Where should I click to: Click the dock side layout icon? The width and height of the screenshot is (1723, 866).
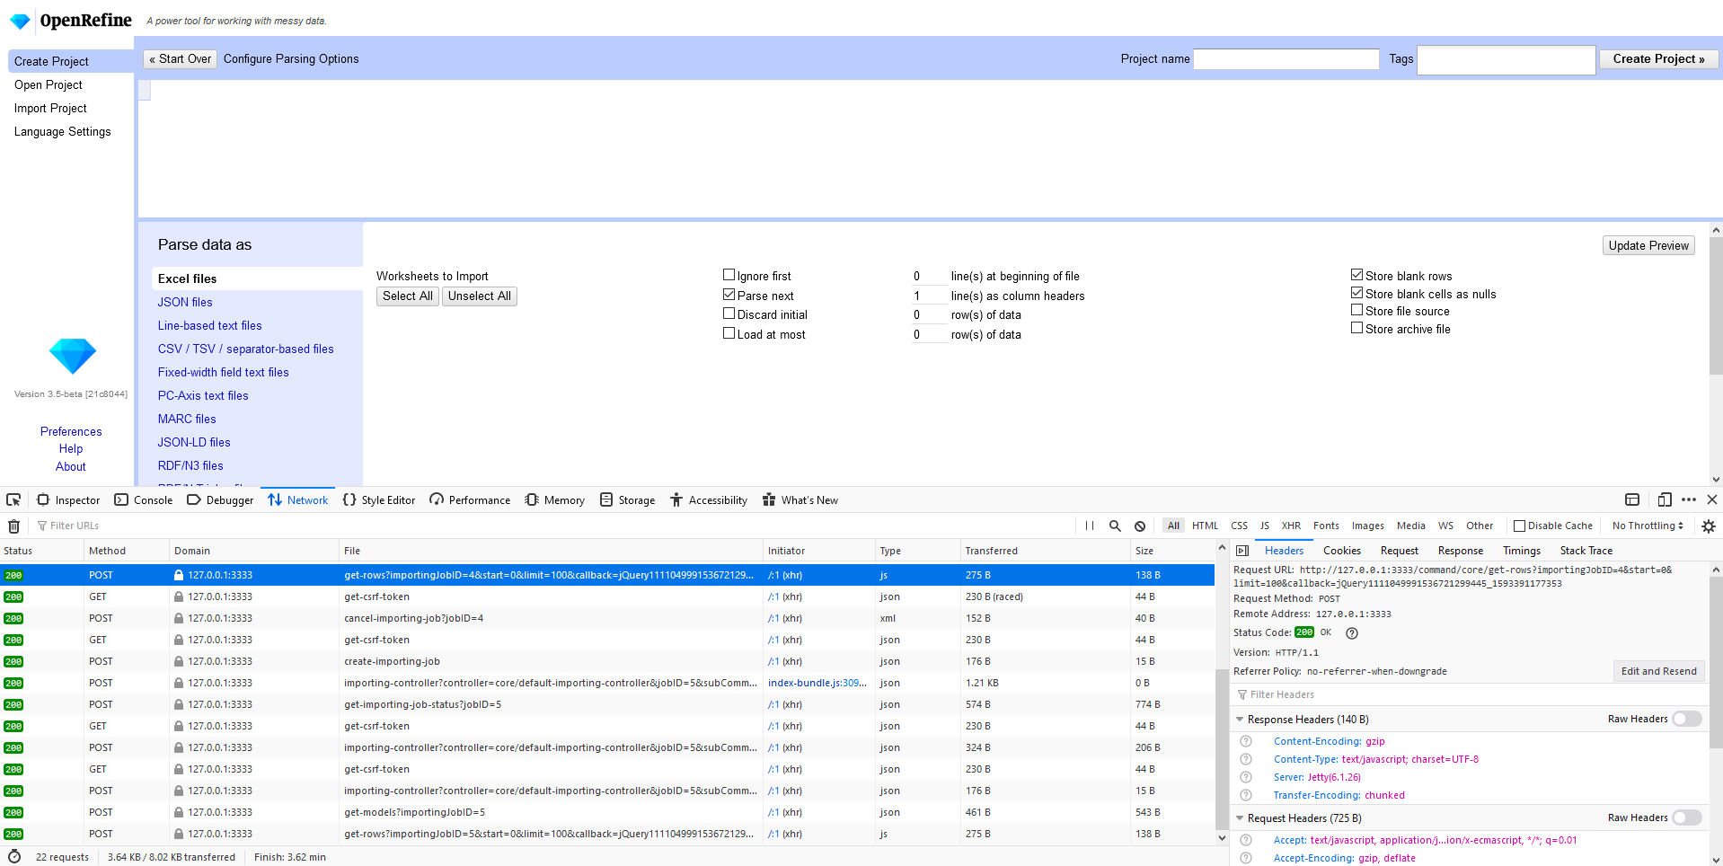1632,499
